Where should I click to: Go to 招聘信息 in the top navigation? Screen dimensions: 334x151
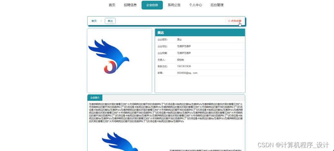[130, 5]
